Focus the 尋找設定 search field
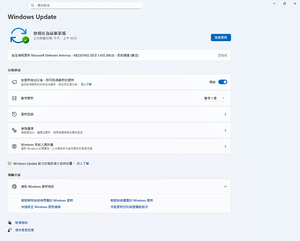Screen dimensions: 300x241 86,5
